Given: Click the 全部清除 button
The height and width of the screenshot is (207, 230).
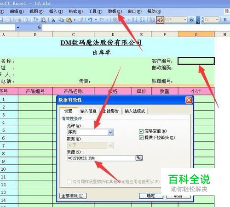Looking at the screenshot, I should (x=73, y=196).
